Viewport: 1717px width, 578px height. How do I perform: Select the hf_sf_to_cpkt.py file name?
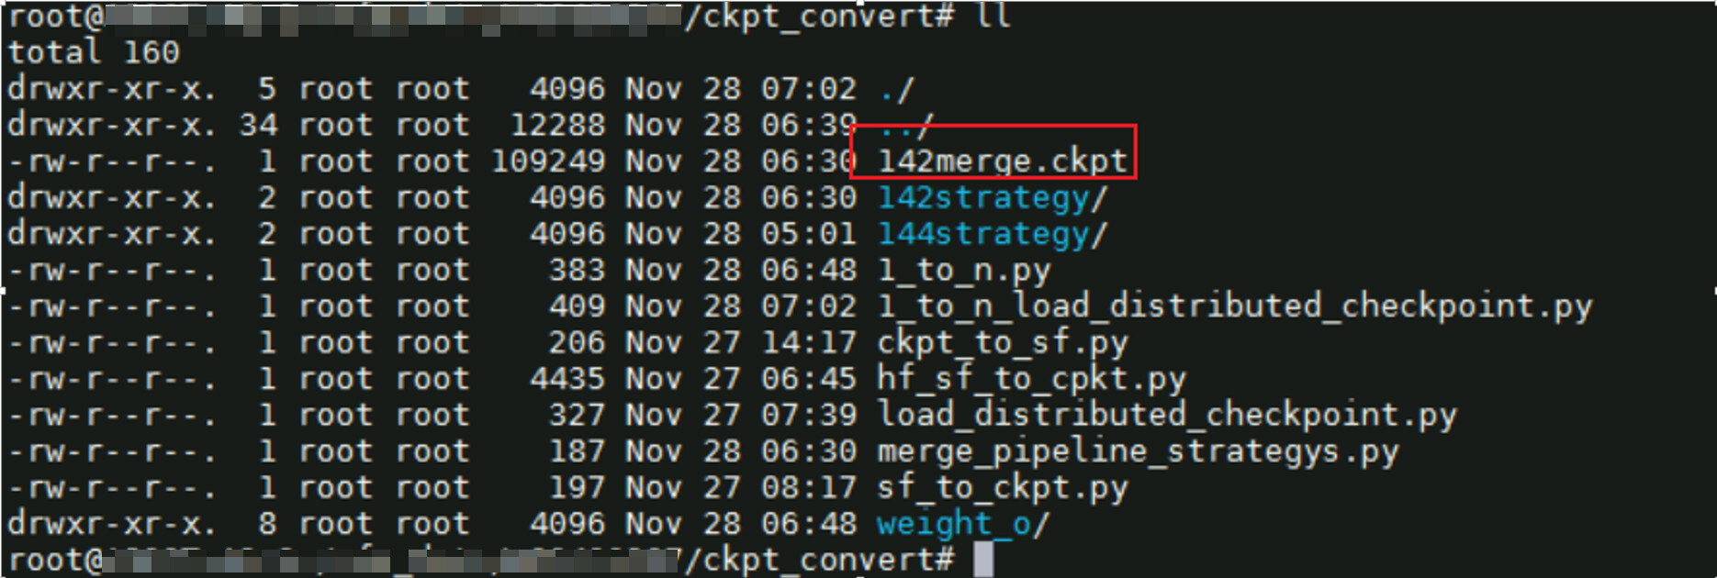[x=1031, y=379]
